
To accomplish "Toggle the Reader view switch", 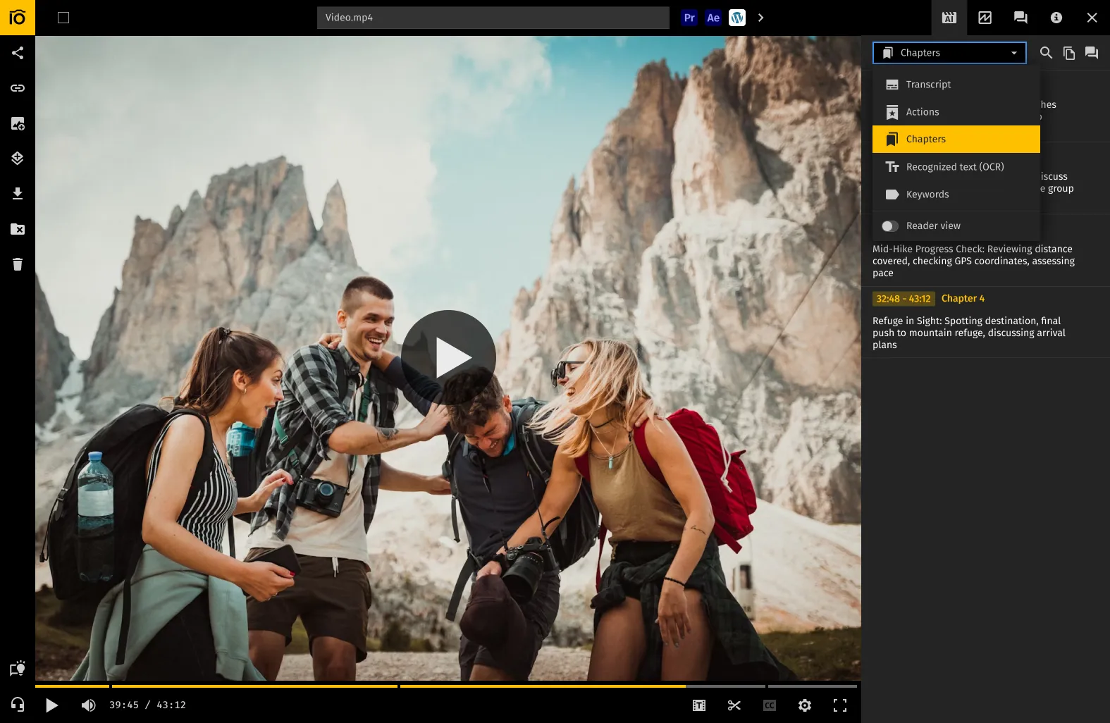I will [x=890, y=226].
